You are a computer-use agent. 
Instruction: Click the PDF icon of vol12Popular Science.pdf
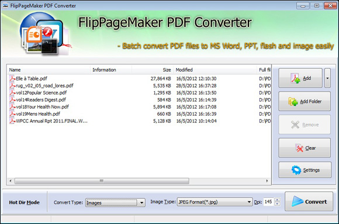pyautogui.click(x=12, y=92)
